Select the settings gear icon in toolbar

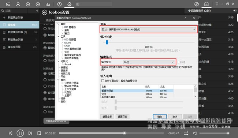[x=69, y=4]
